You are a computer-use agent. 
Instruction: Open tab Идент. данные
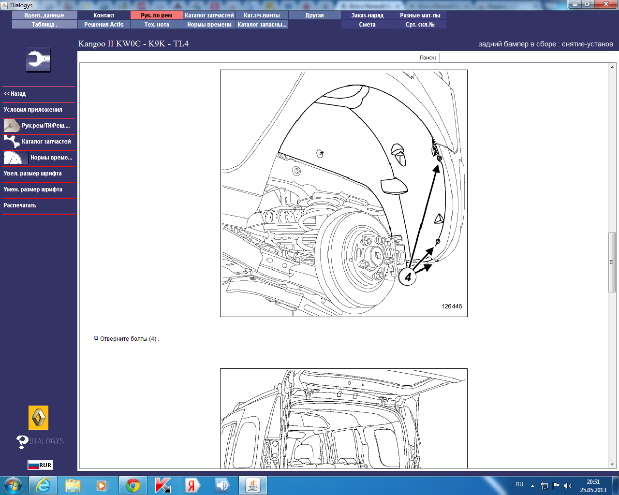[44, 15]
